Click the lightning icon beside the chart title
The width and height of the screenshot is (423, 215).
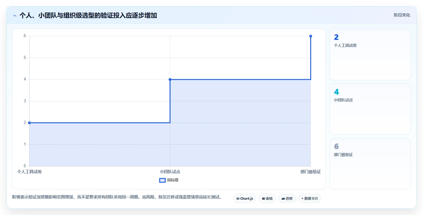click(15, 15)
